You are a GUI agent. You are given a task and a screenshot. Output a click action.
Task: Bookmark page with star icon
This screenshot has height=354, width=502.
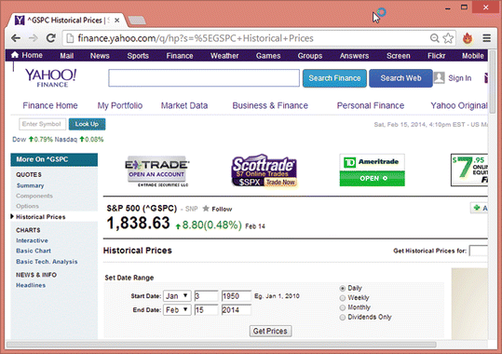[x=448, y=38]
